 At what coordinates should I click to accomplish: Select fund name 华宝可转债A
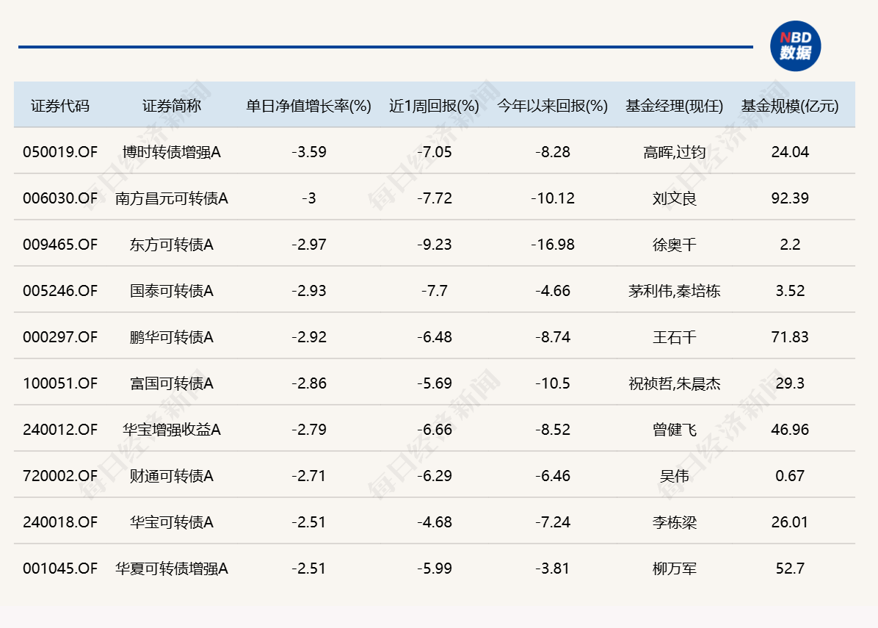point(171,522)
